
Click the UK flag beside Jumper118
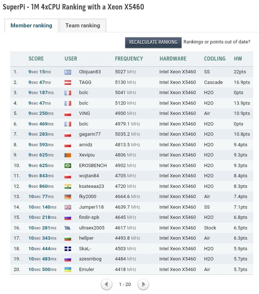(x=68, y=207)
